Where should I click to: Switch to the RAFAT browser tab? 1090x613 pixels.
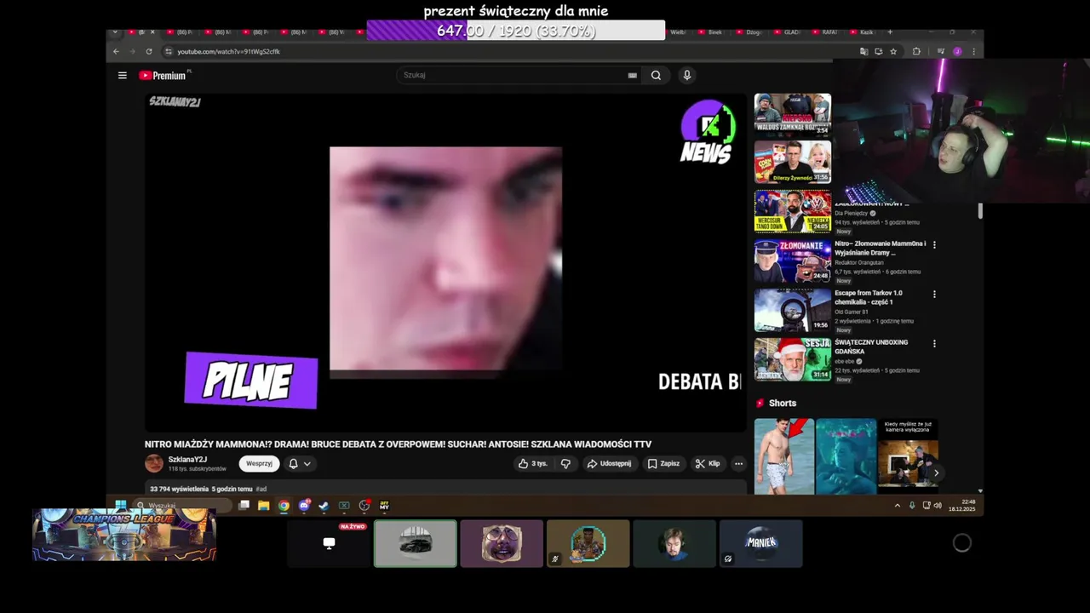(825, 32)
